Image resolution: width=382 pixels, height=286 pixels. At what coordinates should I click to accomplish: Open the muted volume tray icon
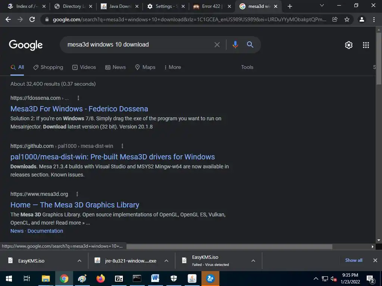[x=334, y=279]
